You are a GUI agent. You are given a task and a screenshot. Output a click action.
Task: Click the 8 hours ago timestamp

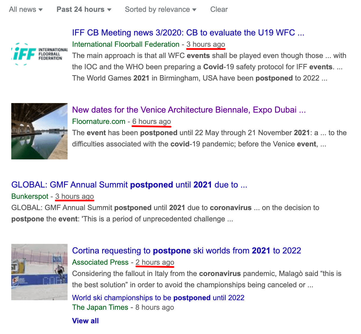point(155,307)
